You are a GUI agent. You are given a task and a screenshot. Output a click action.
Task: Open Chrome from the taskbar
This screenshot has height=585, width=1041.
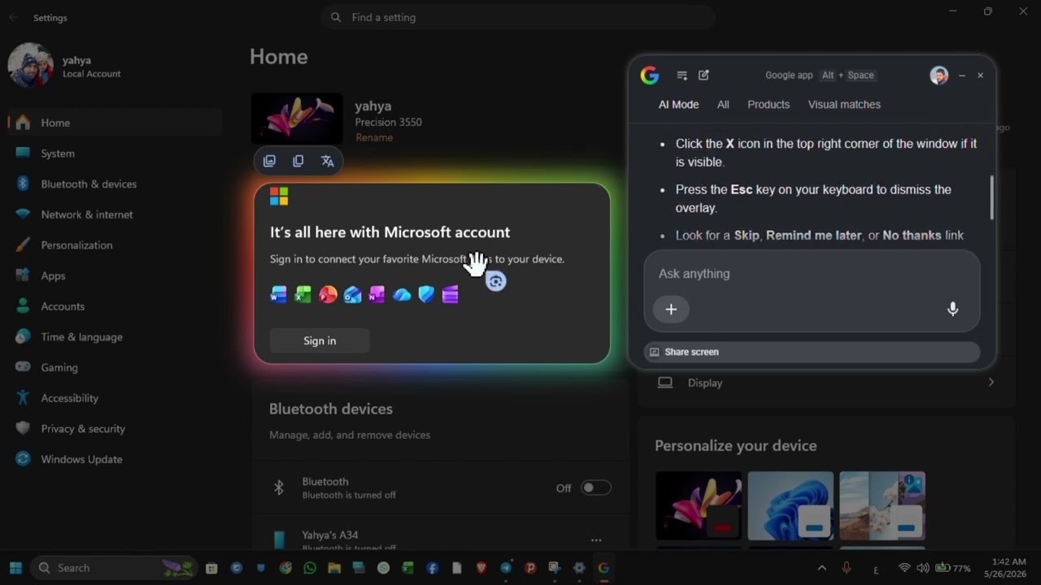pyautogui.click(x=285, y=568)
